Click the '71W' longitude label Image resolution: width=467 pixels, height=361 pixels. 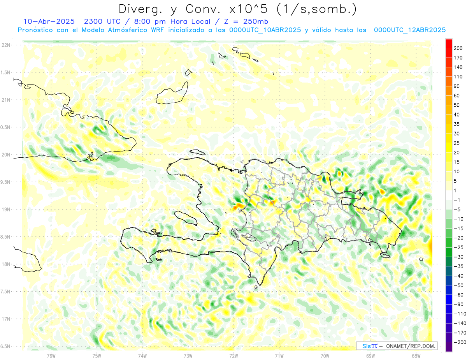(x=279, y=355)
